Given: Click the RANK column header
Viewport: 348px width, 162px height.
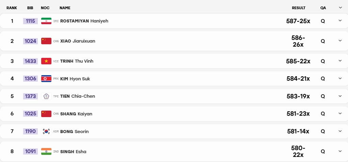Looking at the screenshot, I should pos(12,8).
